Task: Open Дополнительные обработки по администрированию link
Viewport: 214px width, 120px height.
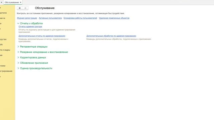Action: (111, 36)
